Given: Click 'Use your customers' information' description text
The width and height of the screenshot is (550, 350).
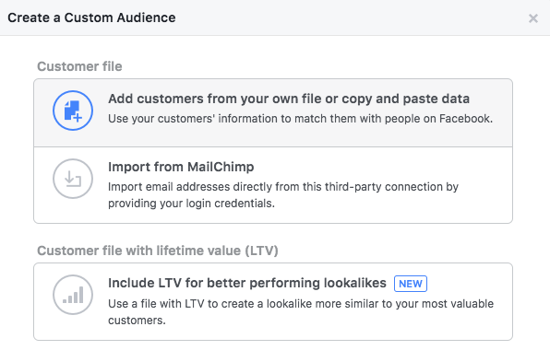Looking at the screenshot, I should click(300, 119).
